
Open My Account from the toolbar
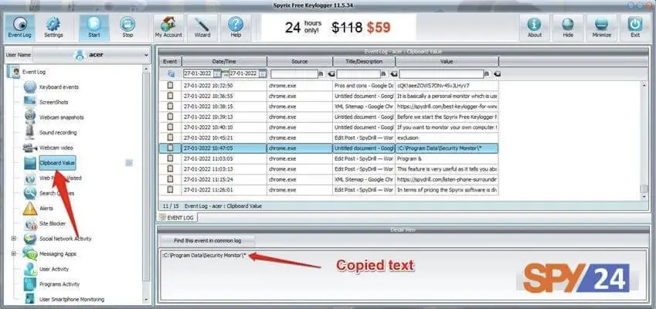click(168, 28)
